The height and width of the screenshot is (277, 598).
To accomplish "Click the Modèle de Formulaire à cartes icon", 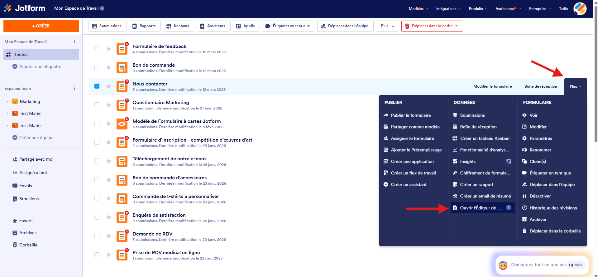I will 122,124.
